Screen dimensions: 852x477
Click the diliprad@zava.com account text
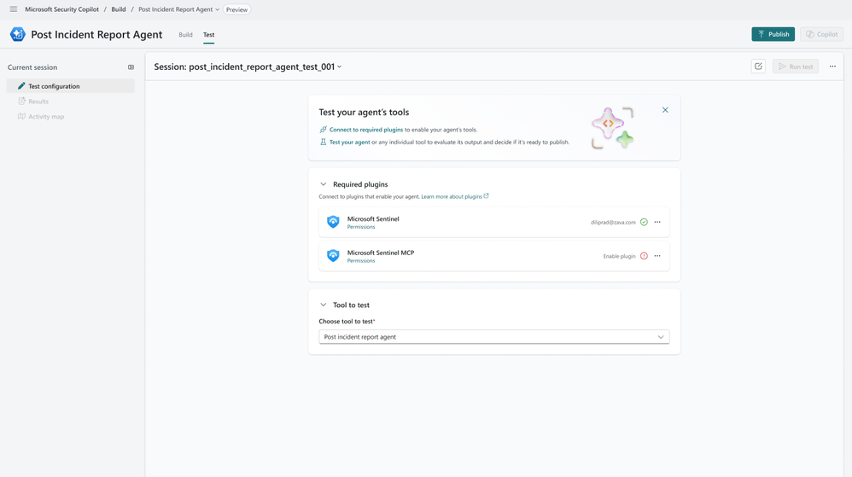pyautogui.click(x=613, y=222)
